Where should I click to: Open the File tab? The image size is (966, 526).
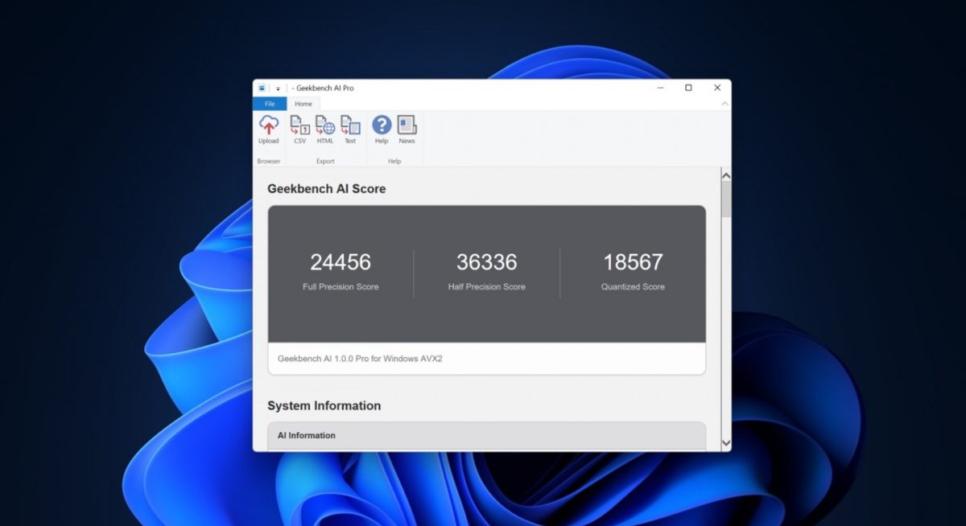(270, 104)
